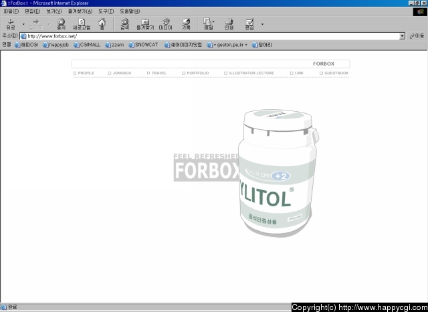Screen dimensions: 428x312
Task: Click the status bar page icon
Action: coord(4,307)
